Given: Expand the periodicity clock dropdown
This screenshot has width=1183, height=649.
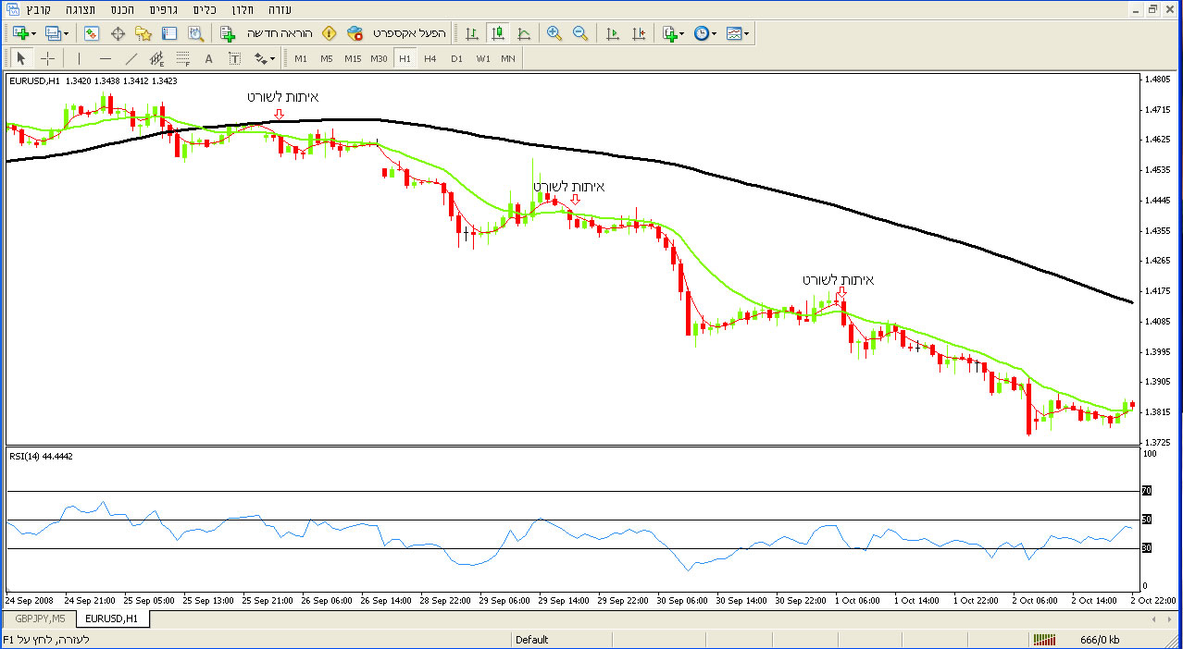Looking at the screenshot, I should click(x=715, y=33).
